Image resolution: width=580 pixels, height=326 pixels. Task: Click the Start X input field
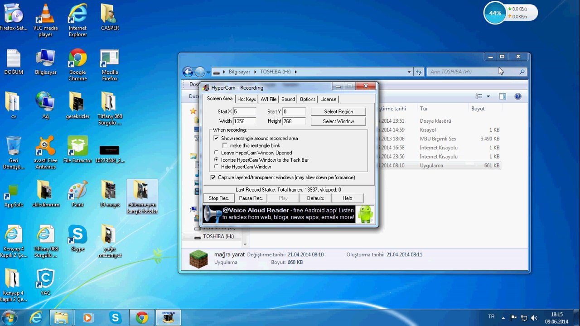[244, 111]
